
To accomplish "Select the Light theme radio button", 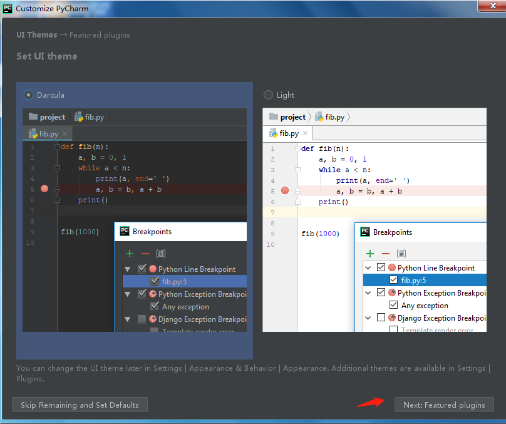I will coord(269,95).
